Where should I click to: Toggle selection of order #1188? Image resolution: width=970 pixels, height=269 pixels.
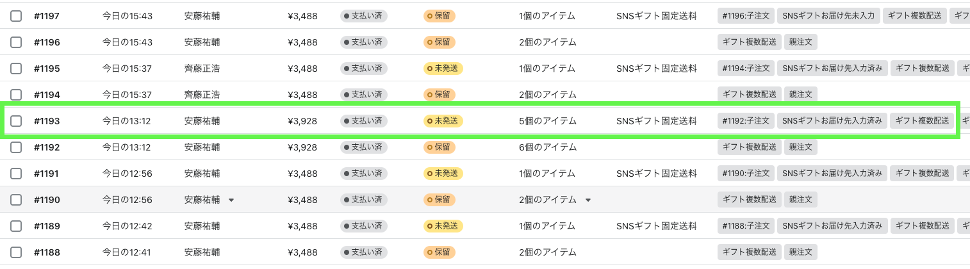click(16, 252)
